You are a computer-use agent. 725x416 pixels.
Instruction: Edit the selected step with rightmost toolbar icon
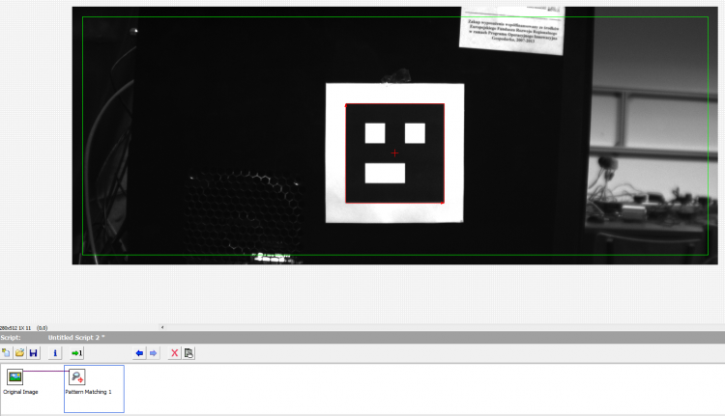188,353
